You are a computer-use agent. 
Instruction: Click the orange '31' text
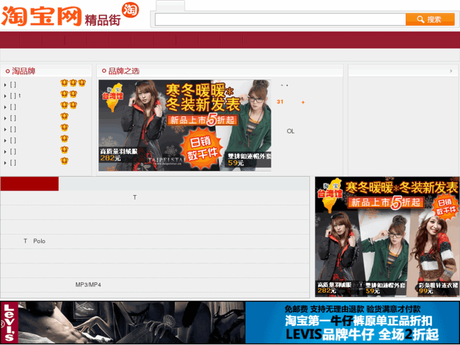point(280,102)
